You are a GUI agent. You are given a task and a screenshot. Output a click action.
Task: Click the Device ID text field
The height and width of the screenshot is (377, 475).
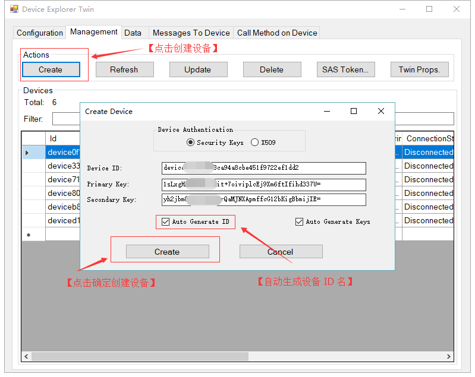(263, 168)
